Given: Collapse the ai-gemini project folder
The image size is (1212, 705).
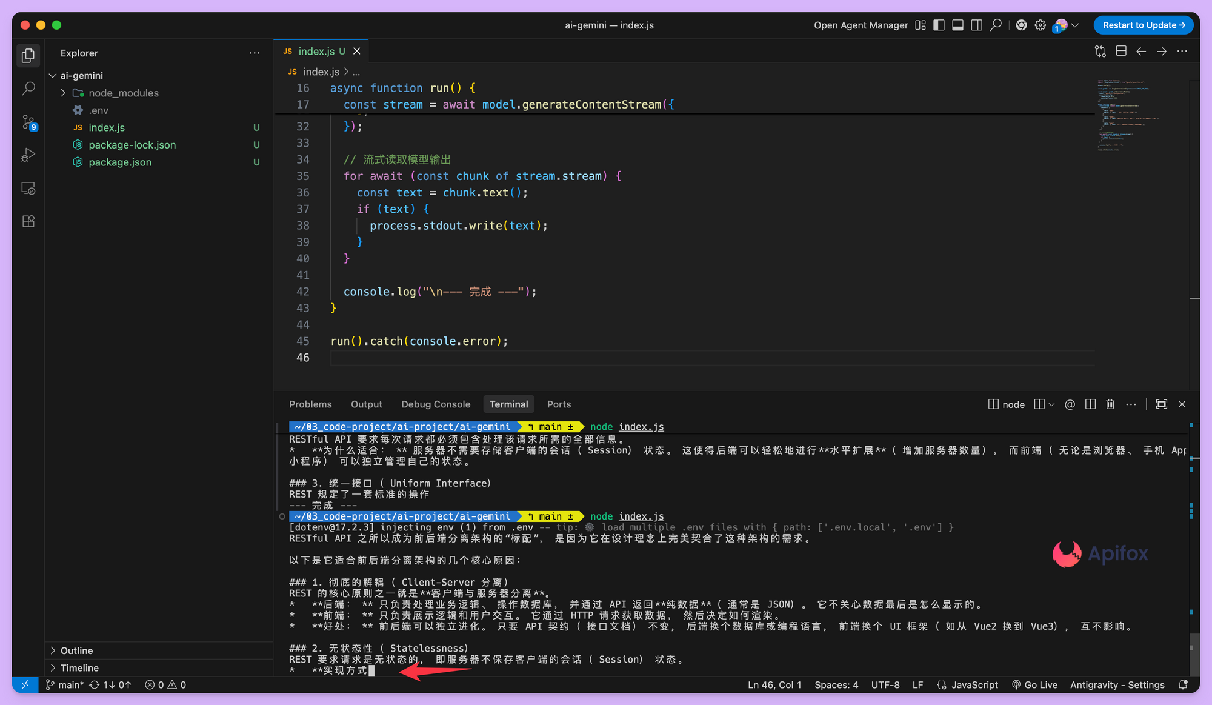Looking at the screenshot, I should 81,75.
